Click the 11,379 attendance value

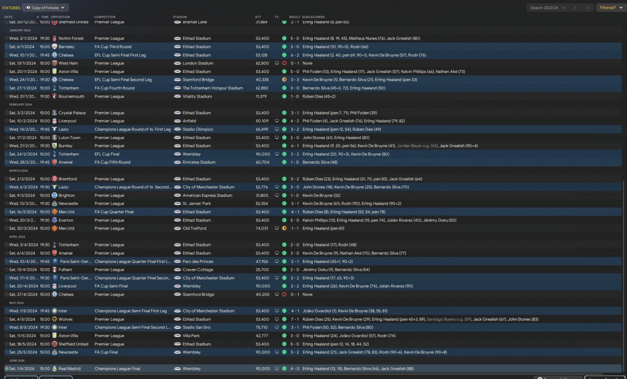pyautogui.click(x=262, y=96)
